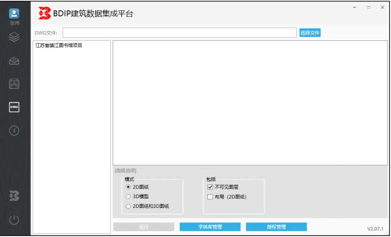Select the DWG converter sidebar icon

(14, 107)
